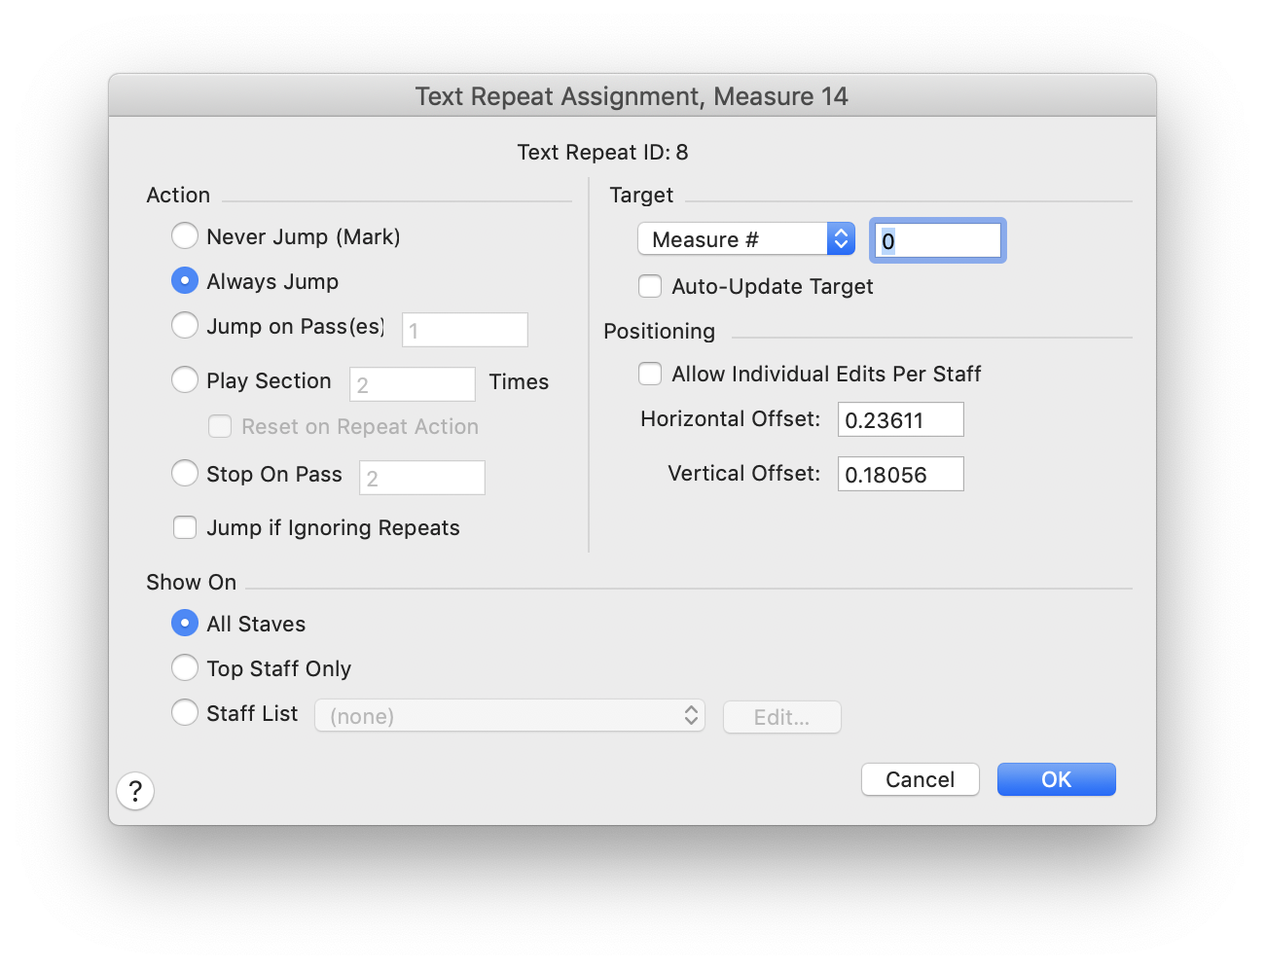Confirm the dialog with OK
The width and height of the screenshot is (1265, 969).
(x=1056, y=779)
